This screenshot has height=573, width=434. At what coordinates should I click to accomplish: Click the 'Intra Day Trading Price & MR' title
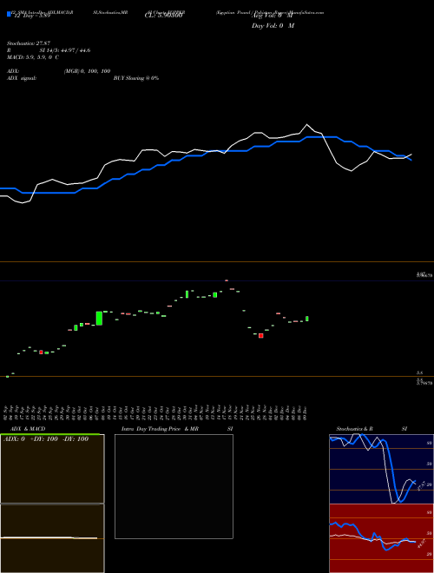point(160,429)
